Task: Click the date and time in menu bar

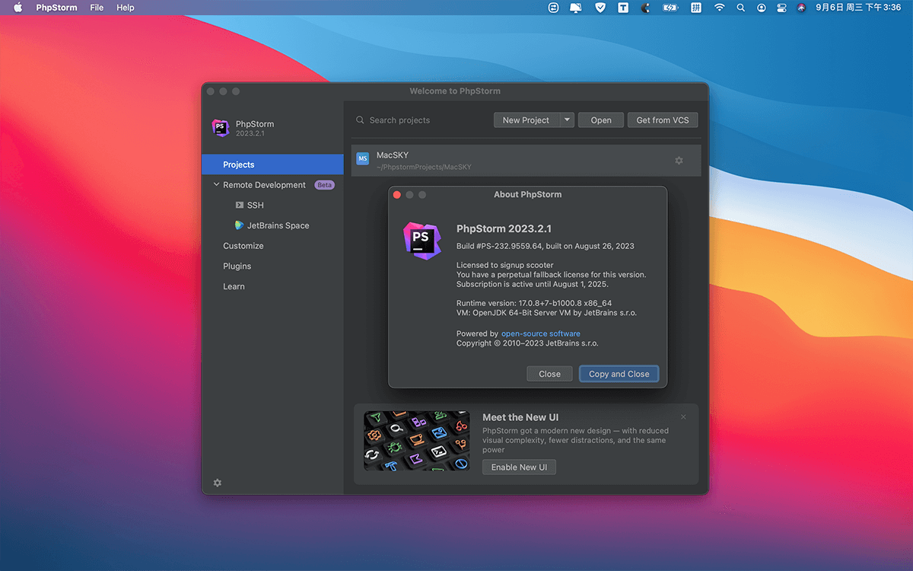Action: [x=858, y=8]
